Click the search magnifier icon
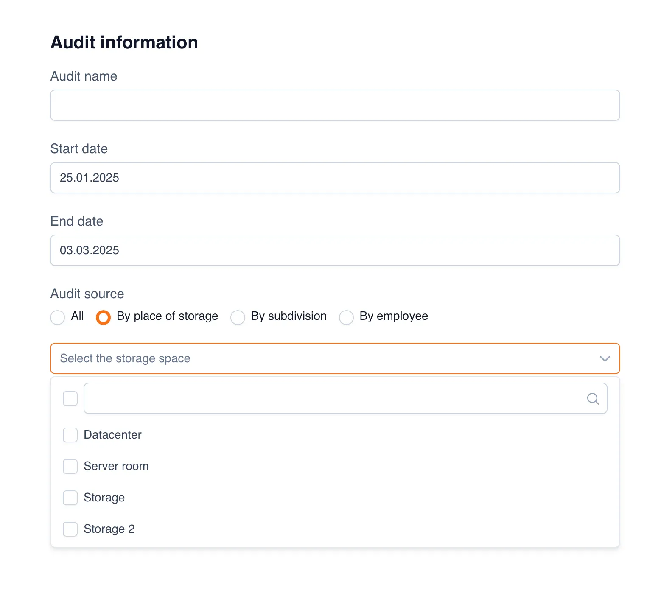 click(593, 399)
